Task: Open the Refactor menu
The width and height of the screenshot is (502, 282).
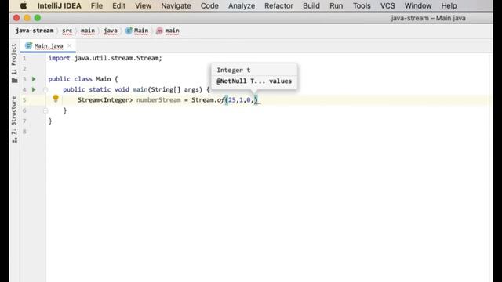Action: point(278,5)
